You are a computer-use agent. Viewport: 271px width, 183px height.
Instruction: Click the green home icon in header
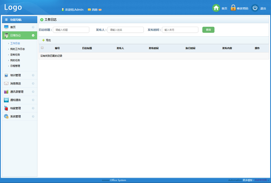pos(216,8)
